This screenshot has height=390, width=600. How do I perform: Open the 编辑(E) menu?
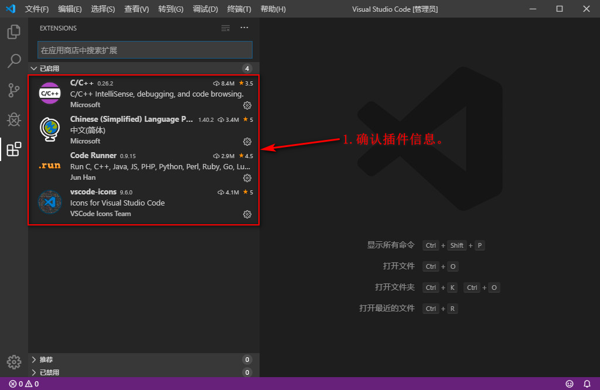click(70, 9)
